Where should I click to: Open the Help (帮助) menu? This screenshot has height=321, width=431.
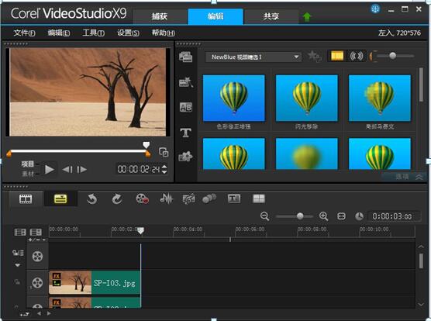click(164, 33)
